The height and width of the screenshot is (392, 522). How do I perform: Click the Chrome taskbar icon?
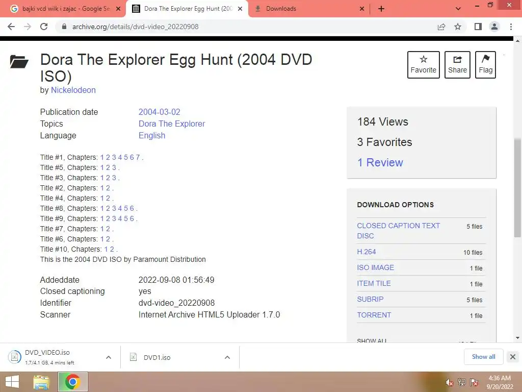click(x=72, y=382)
